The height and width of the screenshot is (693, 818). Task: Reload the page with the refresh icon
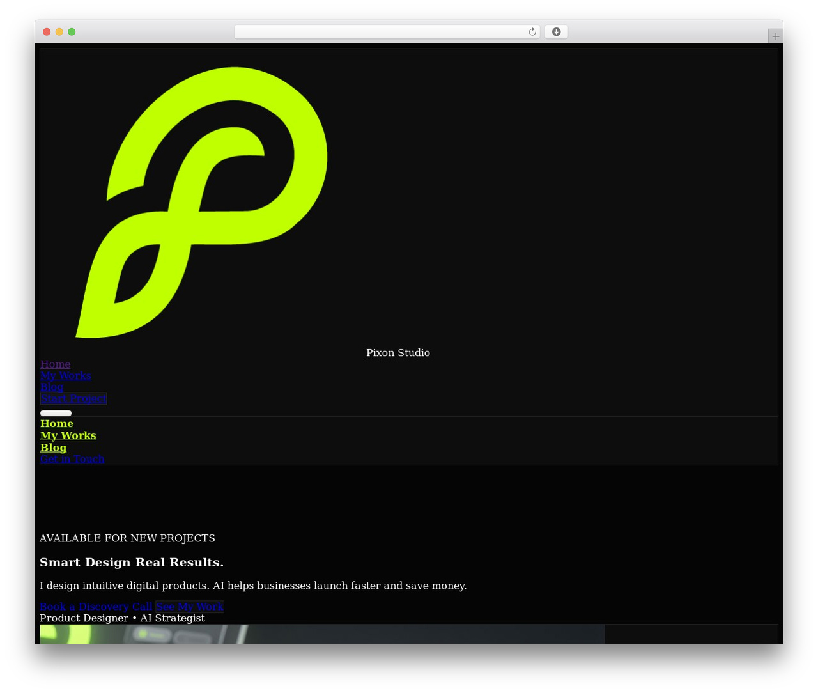coord(532,32)
